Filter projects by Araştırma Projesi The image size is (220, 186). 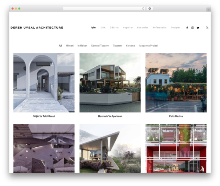pyautogui.click(x=148, y=46)
